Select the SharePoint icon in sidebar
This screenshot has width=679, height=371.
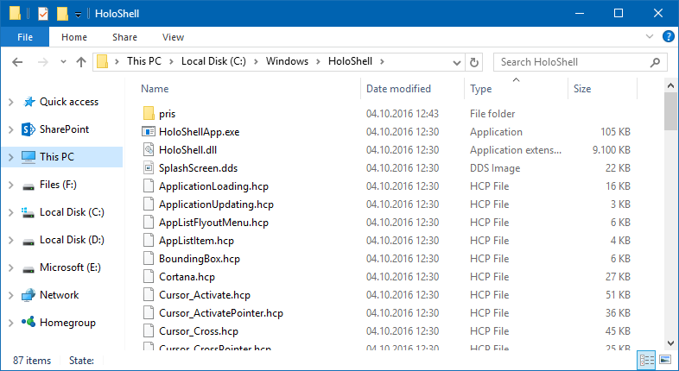tap(29, 129)
